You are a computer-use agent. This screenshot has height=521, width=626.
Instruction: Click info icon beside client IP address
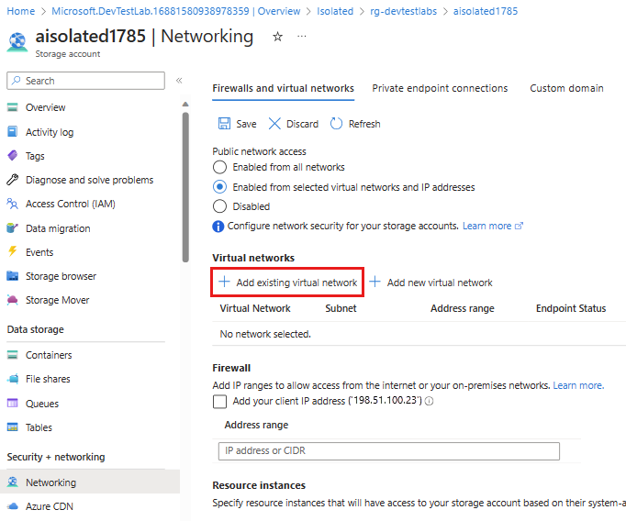(430, 401)
